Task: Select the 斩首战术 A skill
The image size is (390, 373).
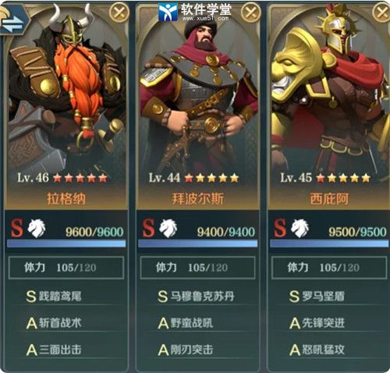Action: click(x=54, y=323)
